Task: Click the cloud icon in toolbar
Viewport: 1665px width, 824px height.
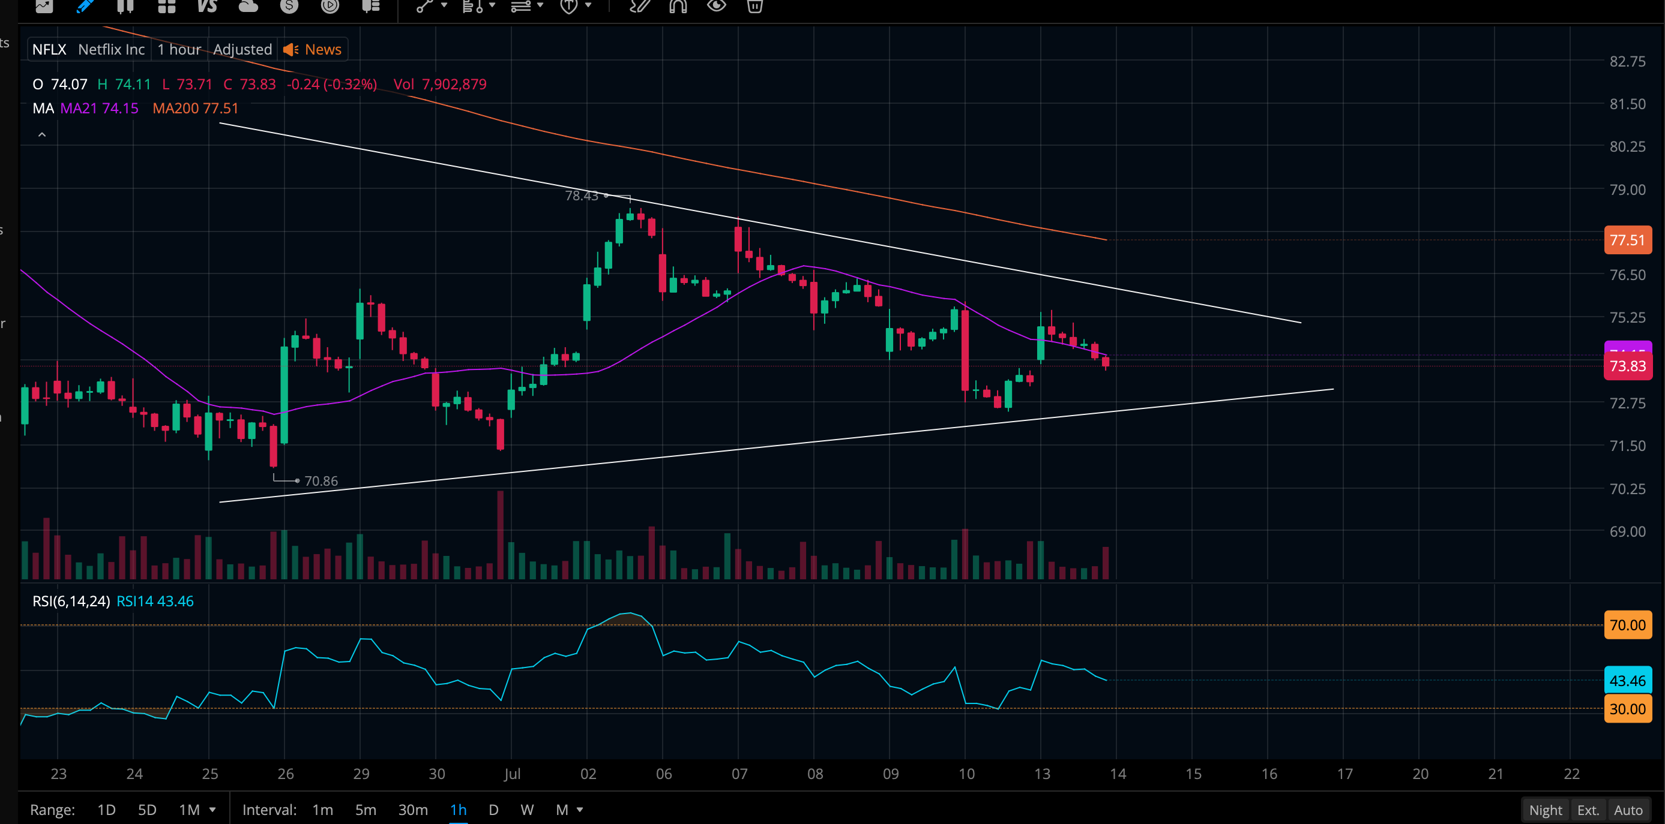Action: tap(248, 7)
